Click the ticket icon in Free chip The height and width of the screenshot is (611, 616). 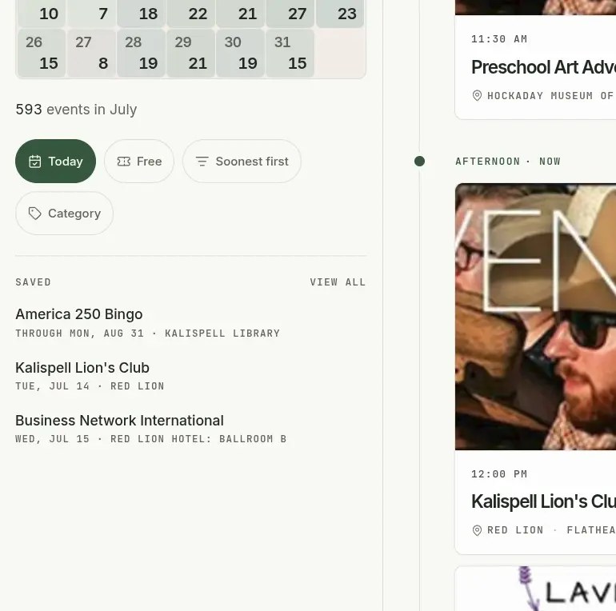[124, 162]
